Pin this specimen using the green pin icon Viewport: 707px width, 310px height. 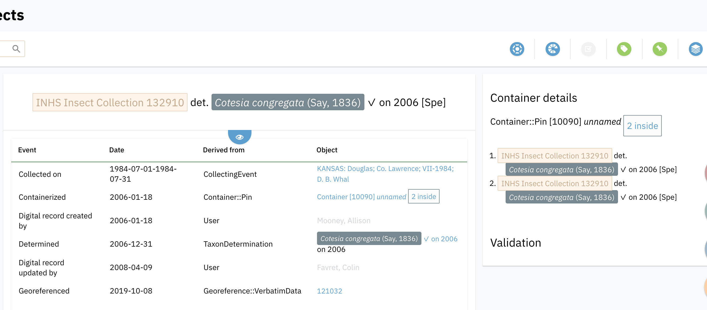[x=660, y=49]
